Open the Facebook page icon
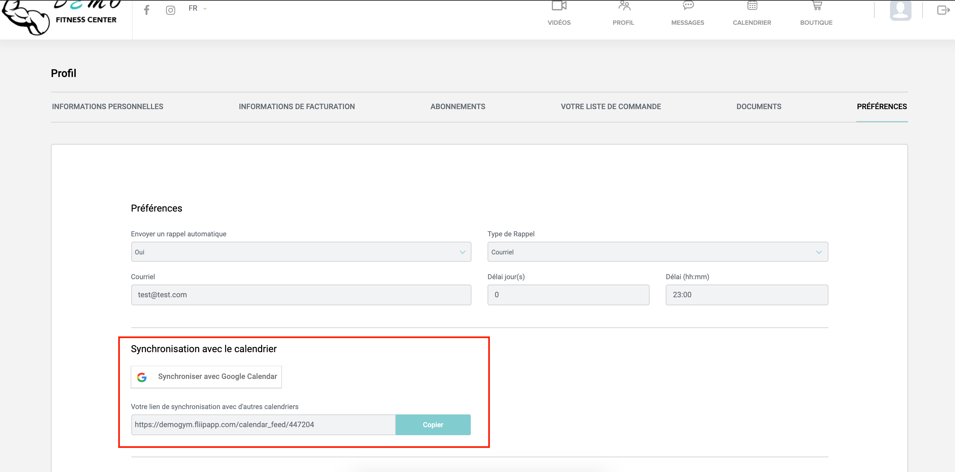This screenshot has width=955, height=472. pos(146,10)
